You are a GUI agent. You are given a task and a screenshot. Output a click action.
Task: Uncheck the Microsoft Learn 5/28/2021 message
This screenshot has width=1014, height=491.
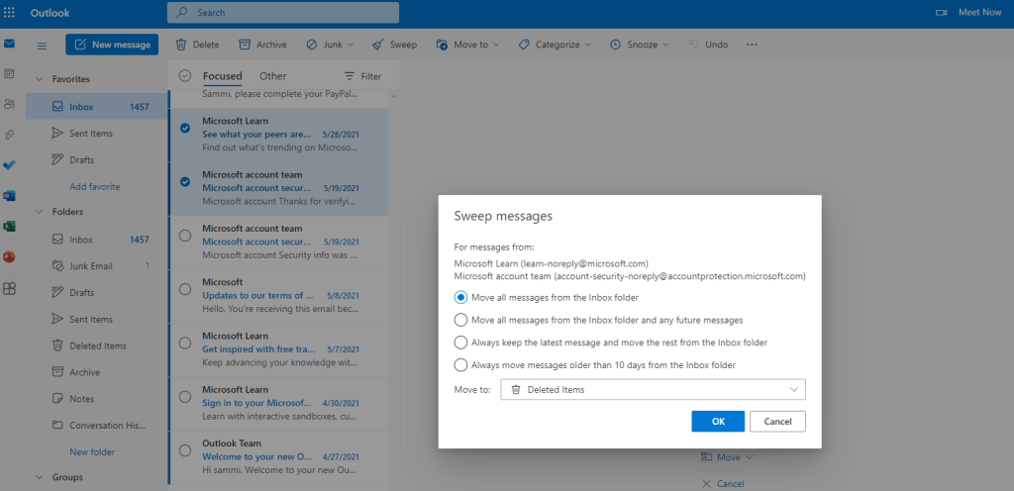click(x=185, y=128)
